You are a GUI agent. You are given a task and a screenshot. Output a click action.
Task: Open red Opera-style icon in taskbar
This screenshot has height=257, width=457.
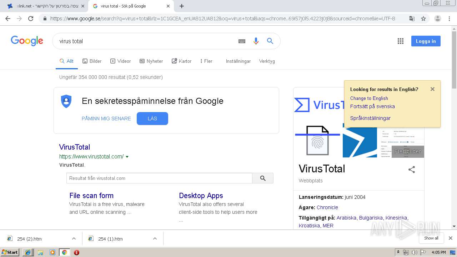[x=76, y=252]
